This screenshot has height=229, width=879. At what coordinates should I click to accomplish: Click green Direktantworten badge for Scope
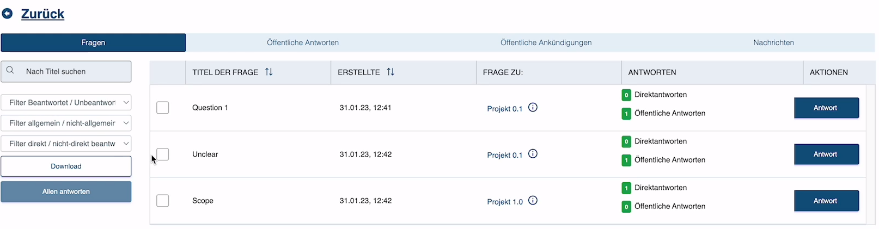[626, 188]
